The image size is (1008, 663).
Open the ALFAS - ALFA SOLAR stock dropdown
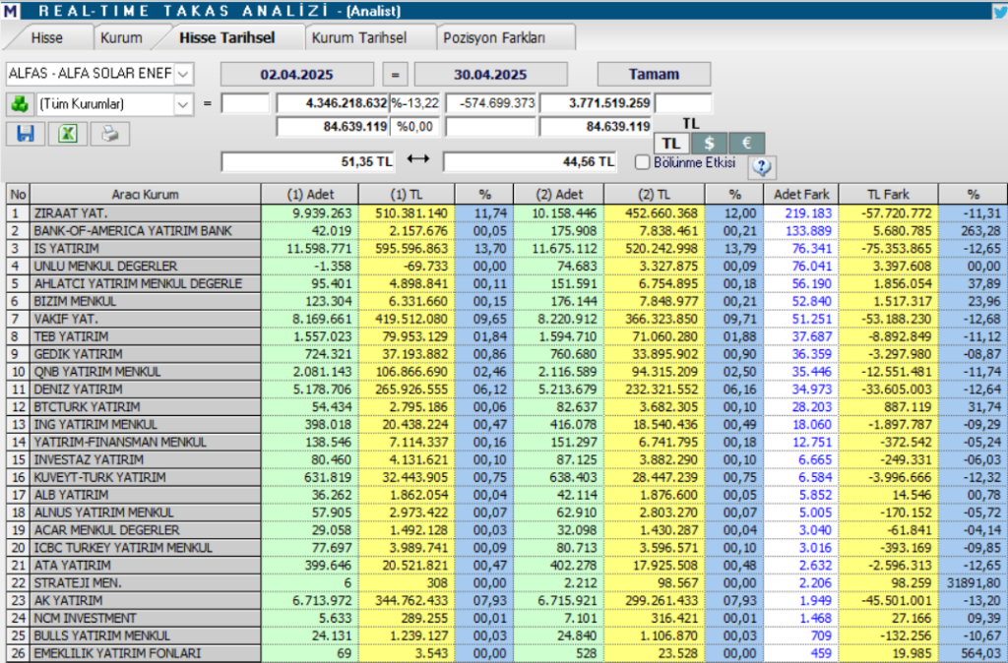pos(183,74)
